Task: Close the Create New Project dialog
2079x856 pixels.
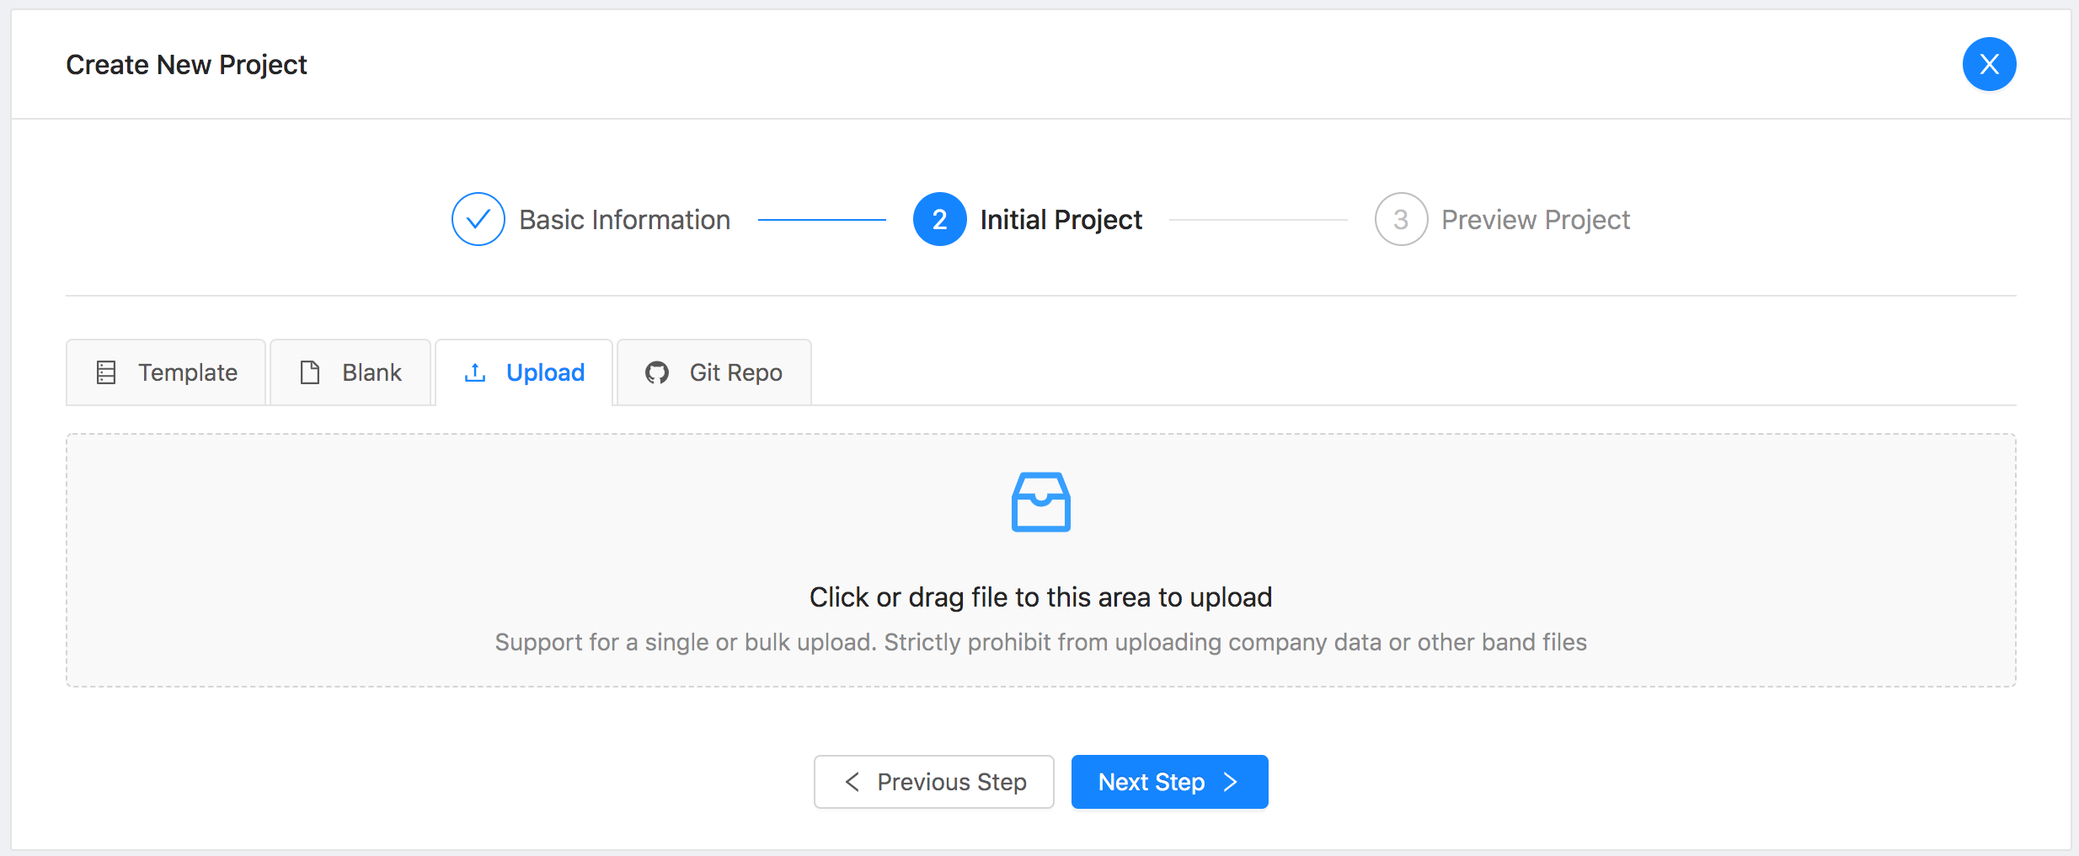Action: [x=1989, y=64]
